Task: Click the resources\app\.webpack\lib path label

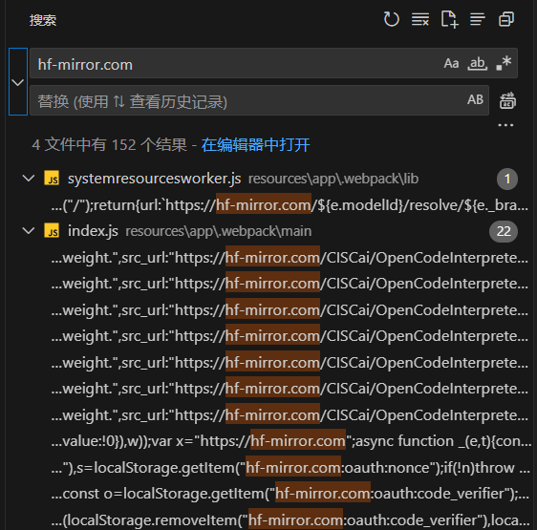Action: coord(333,180)
